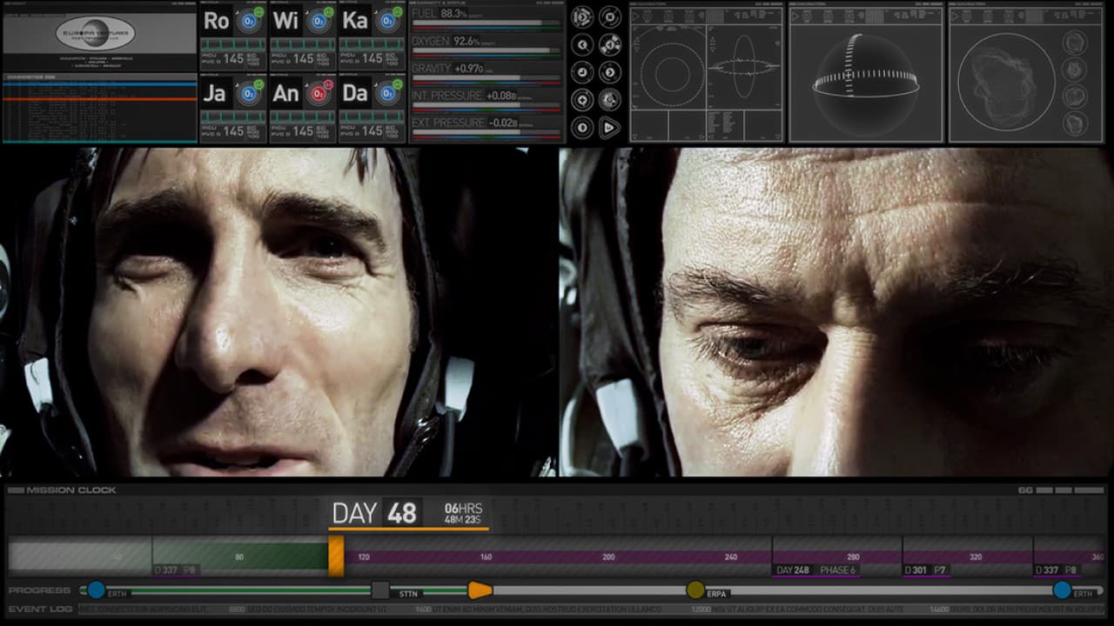The image size is (1114, 626).
Task: Select the third asteroid thumbnail view
Action: tap(1075, 97)
